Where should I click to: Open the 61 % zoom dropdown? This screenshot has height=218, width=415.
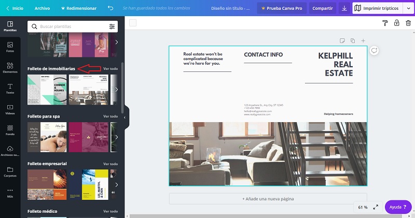coord(363,207)
